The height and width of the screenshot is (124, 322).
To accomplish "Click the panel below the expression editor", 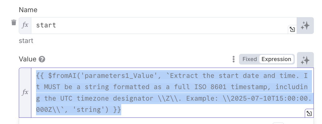I will pyautogui.click(x=166, y=121).
